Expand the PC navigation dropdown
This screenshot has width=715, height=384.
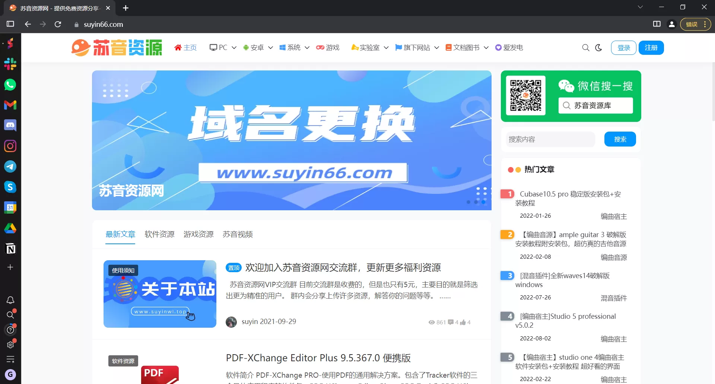tap(234, 48)
